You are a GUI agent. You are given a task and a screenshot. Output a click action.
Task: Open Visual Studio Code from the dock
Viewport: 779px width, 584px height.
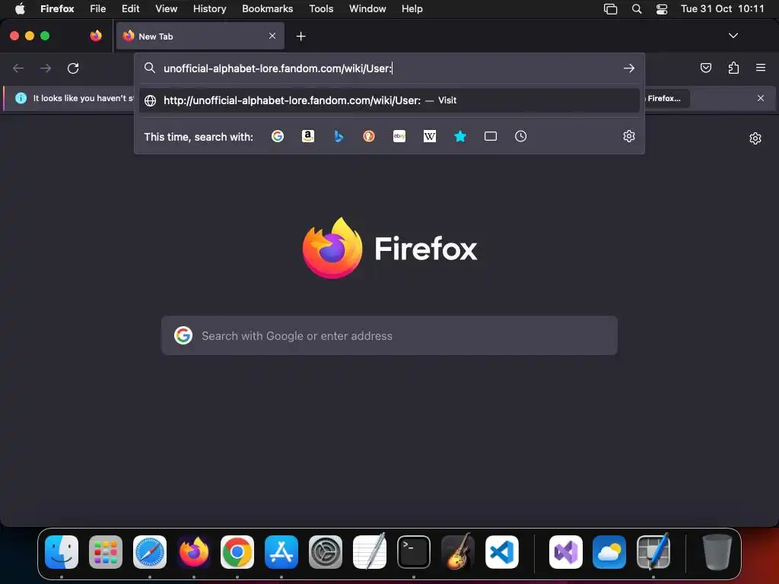(502, 552)
